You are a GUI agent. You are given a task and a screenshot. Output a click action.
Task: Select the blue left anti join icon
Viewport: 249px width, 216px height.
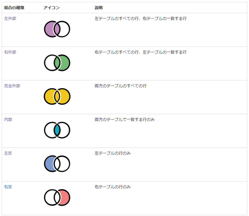click(57, 164)
